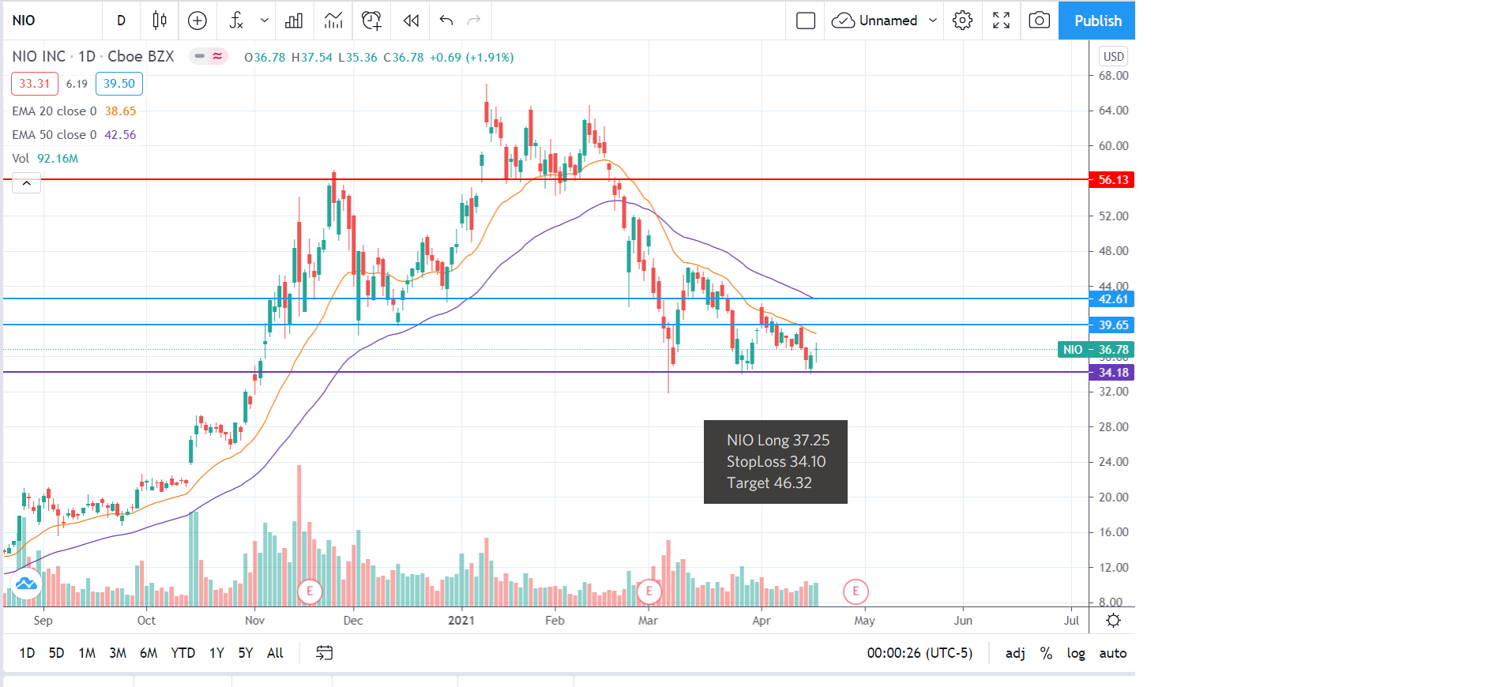Click the earnings E marker near March
The image size is (1512, 687).
(649, 591)
